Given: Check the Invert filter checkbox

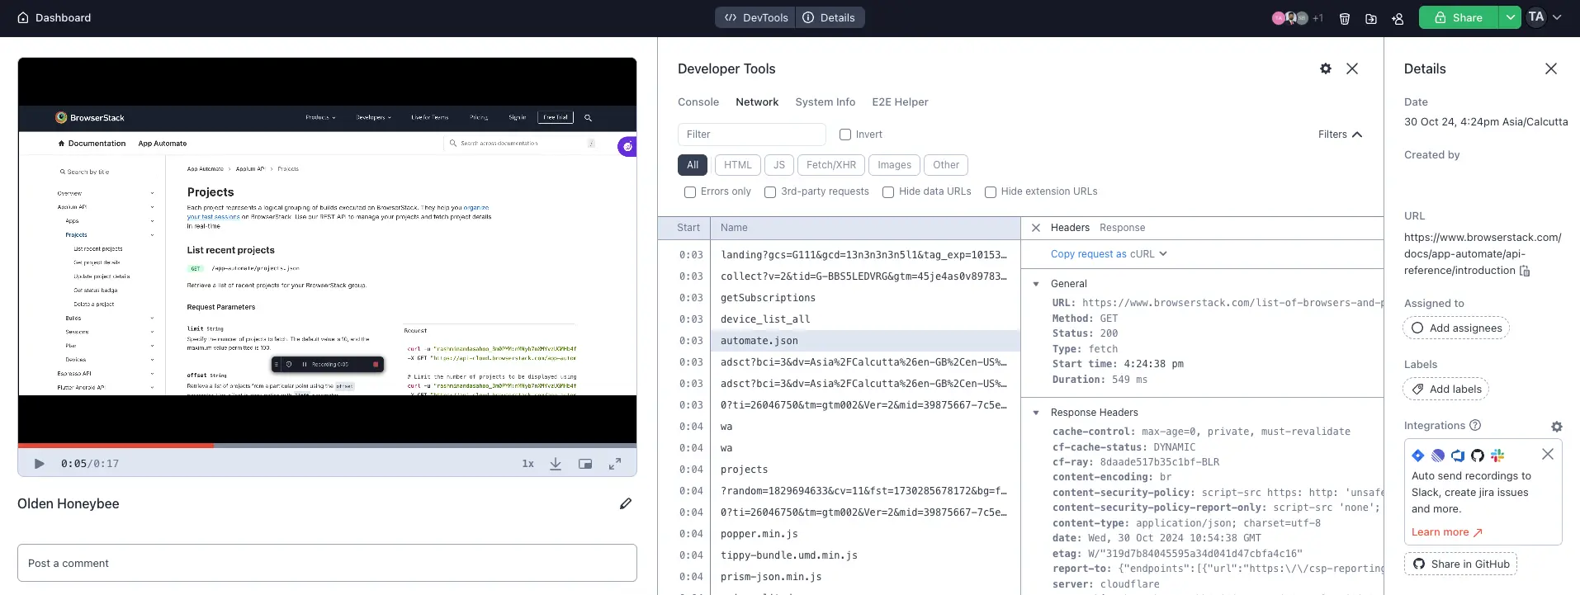Looking at the screenshot, I should click(845, 135).
